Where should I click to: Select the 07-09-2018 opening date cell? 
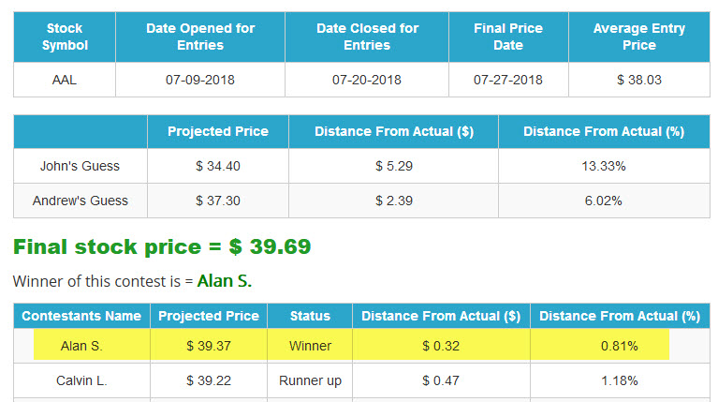click(200, 80)
